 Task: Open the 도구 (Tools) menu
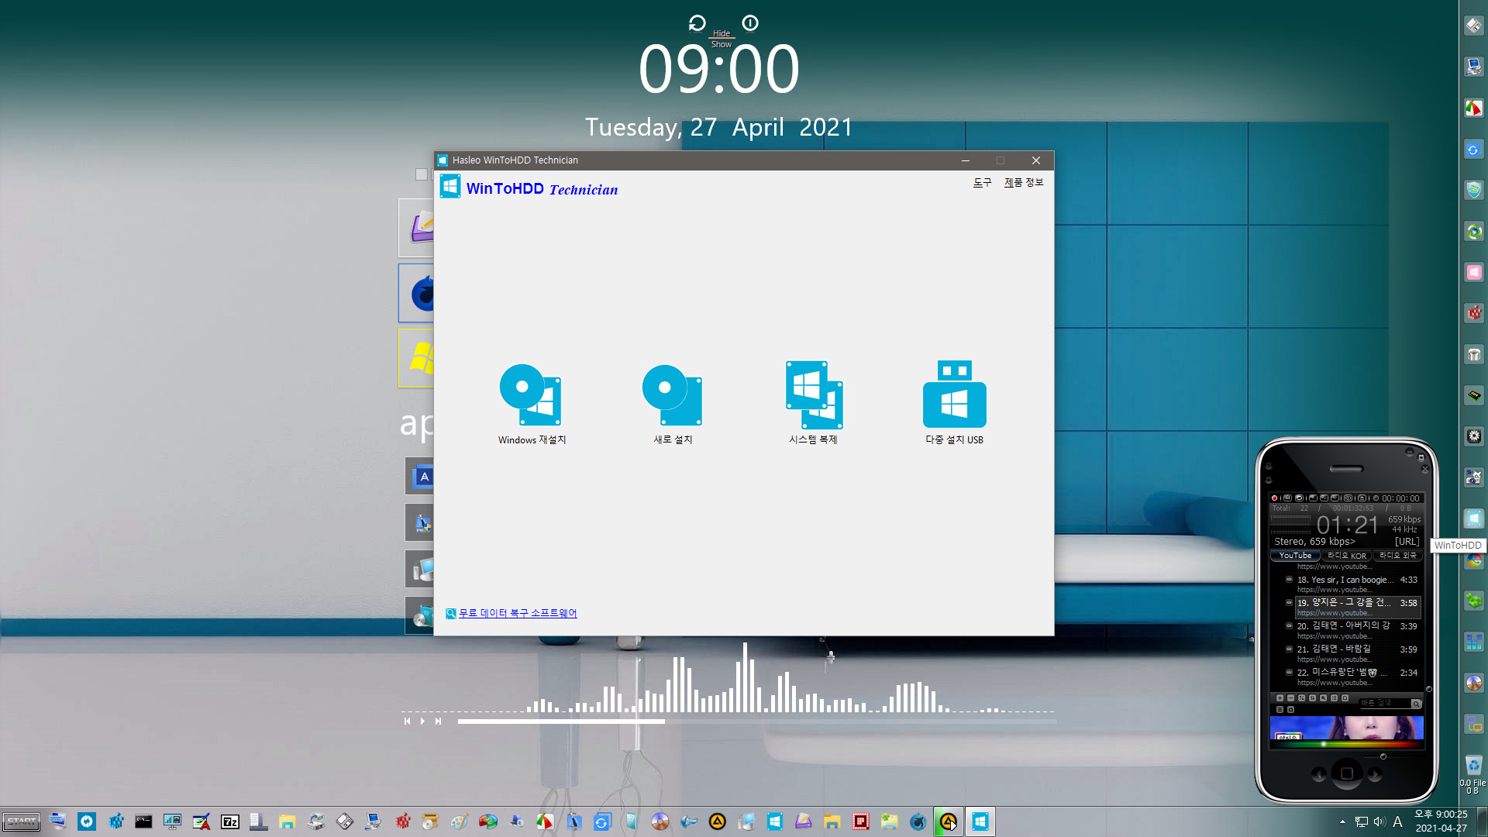pyautogui.click(x=982, y=182)
